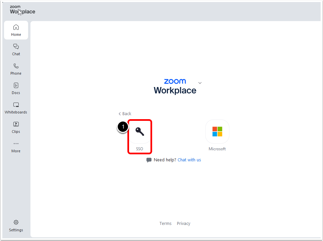Sign in with Microsoft logo button

coord(217,132)
